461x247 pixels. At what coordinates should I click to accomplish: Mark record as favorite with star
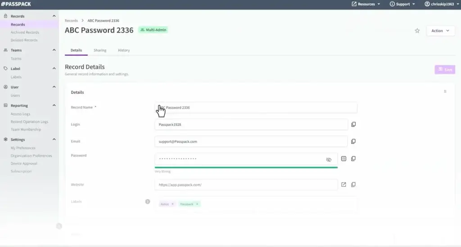click(x=417, y=31)
